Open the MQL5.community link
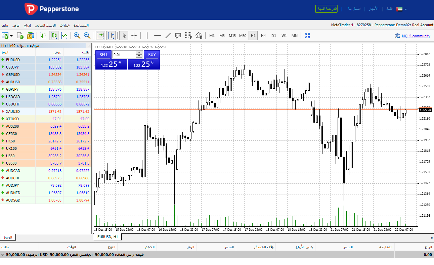Viewport: 434px width, 265px height. [416, 36]
